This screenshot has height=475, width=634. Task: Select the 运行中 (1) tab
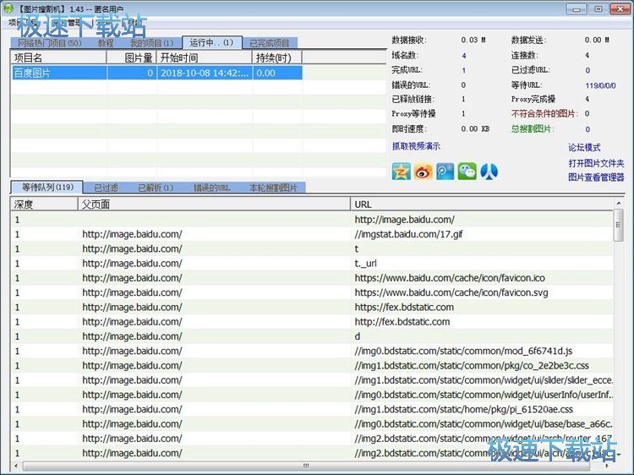click(x=212, y=42)
